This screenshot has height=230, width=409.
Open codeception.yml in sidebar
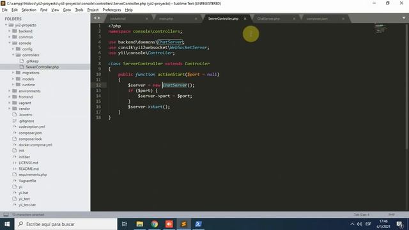point(32,126)
